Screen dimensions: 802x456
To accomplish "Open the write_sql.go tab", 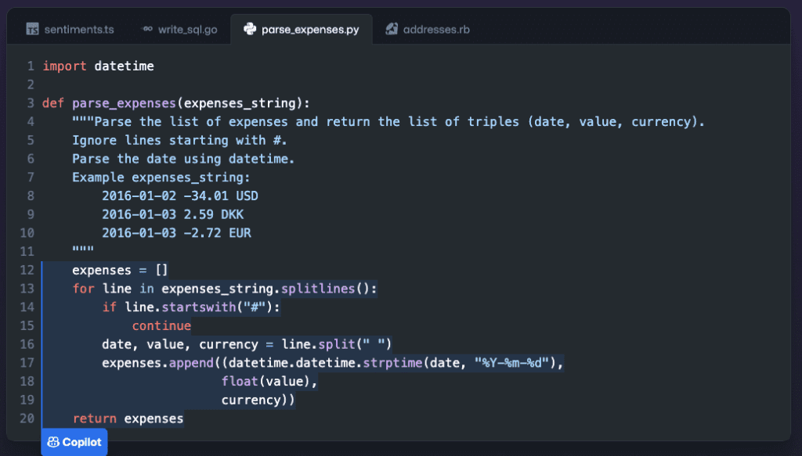I will click(x=190, y=29).
